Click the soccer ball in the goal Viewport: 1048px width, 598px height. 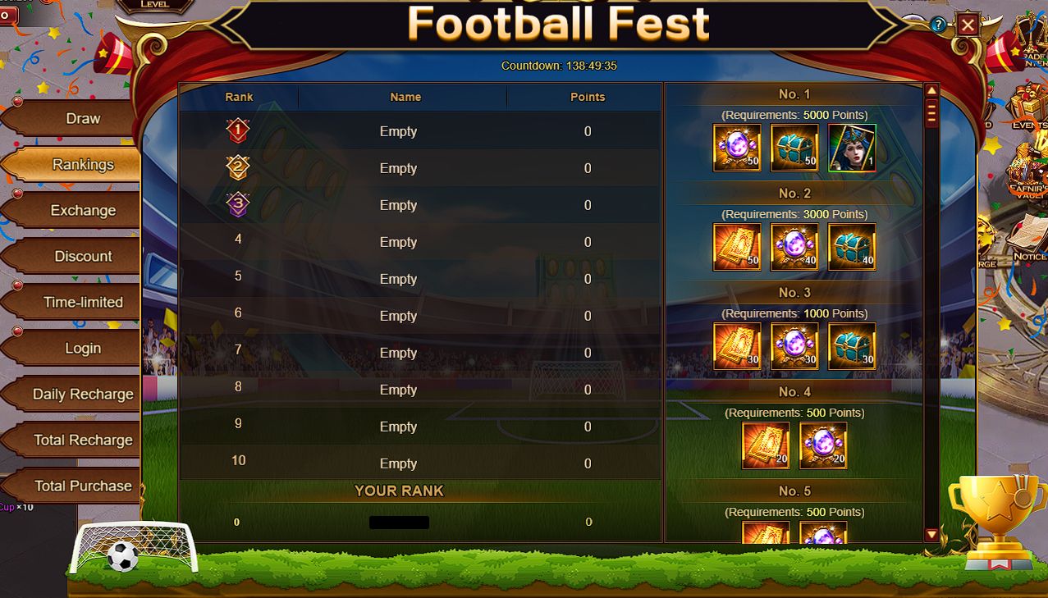[x=123, y=556]
